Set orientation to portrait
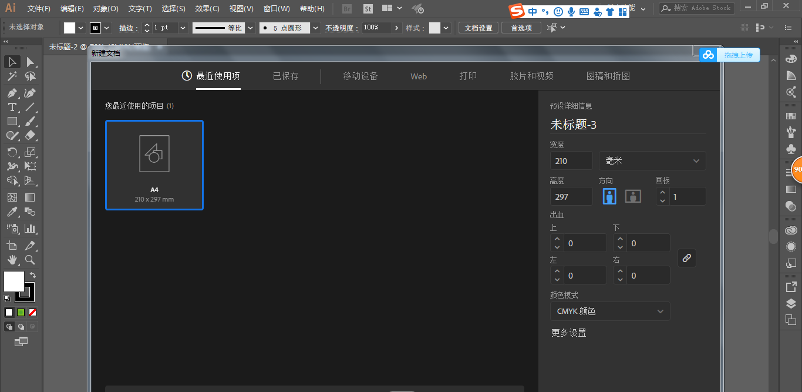The height and width of the screenshot is (392, 802). click(x=609, y=196)
